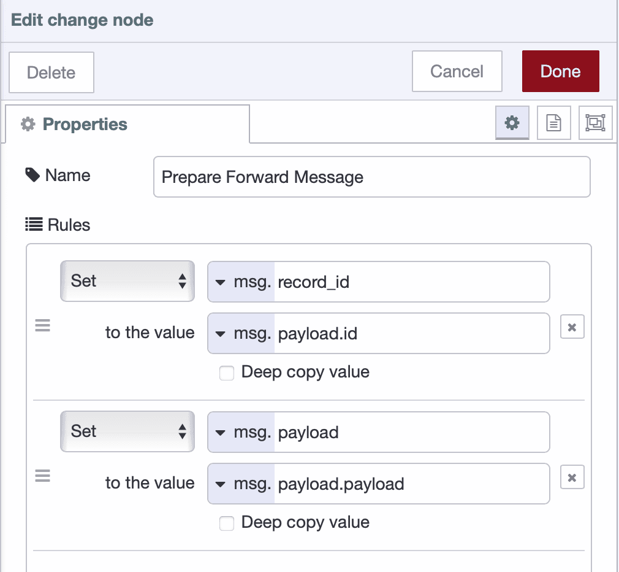
Task: Edit the Prepare Forward Message name field
Action: (x=371, y=177)
